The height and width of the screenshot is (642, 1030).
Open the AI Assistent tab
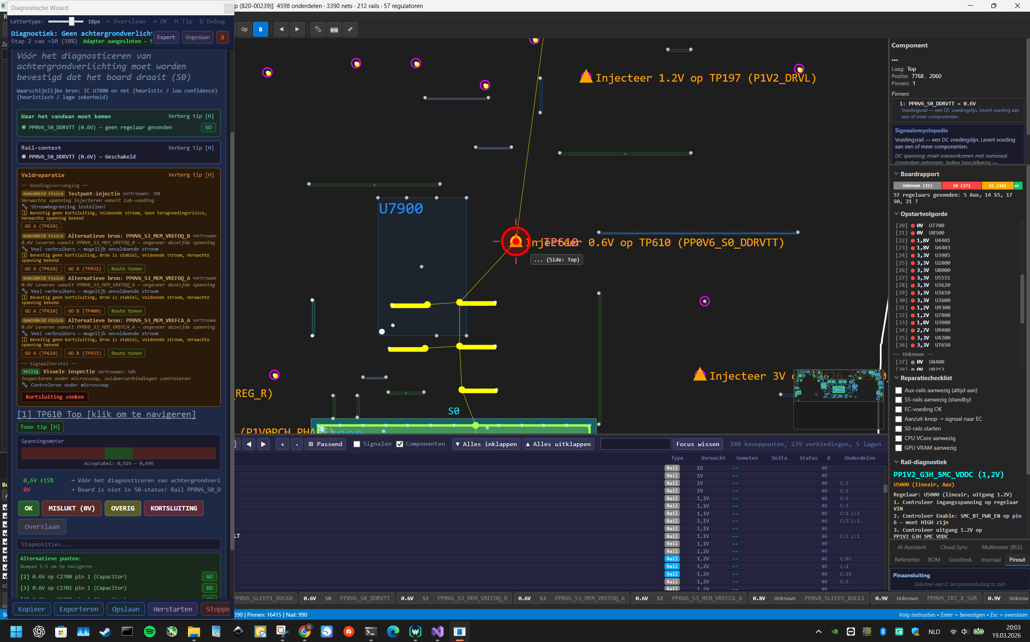[912, 547]
